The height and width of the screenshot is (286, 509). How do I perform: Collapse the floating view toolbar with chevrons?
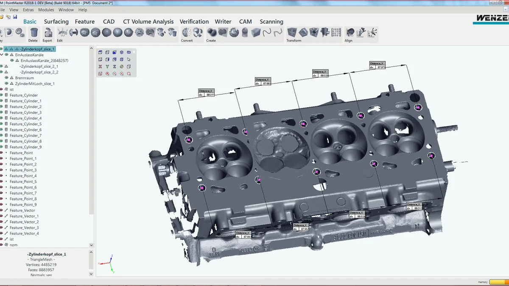(x=134, y=52)
